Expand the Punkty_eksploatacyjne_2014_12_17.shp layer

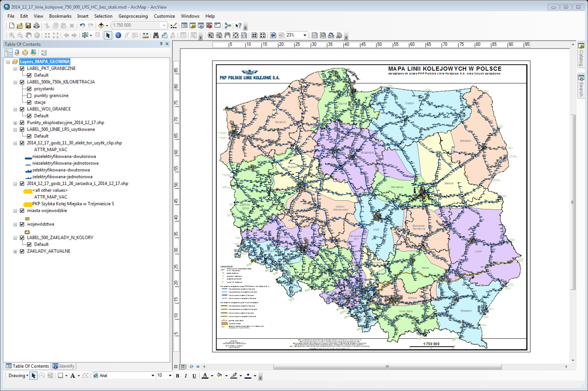click(15, 122)
